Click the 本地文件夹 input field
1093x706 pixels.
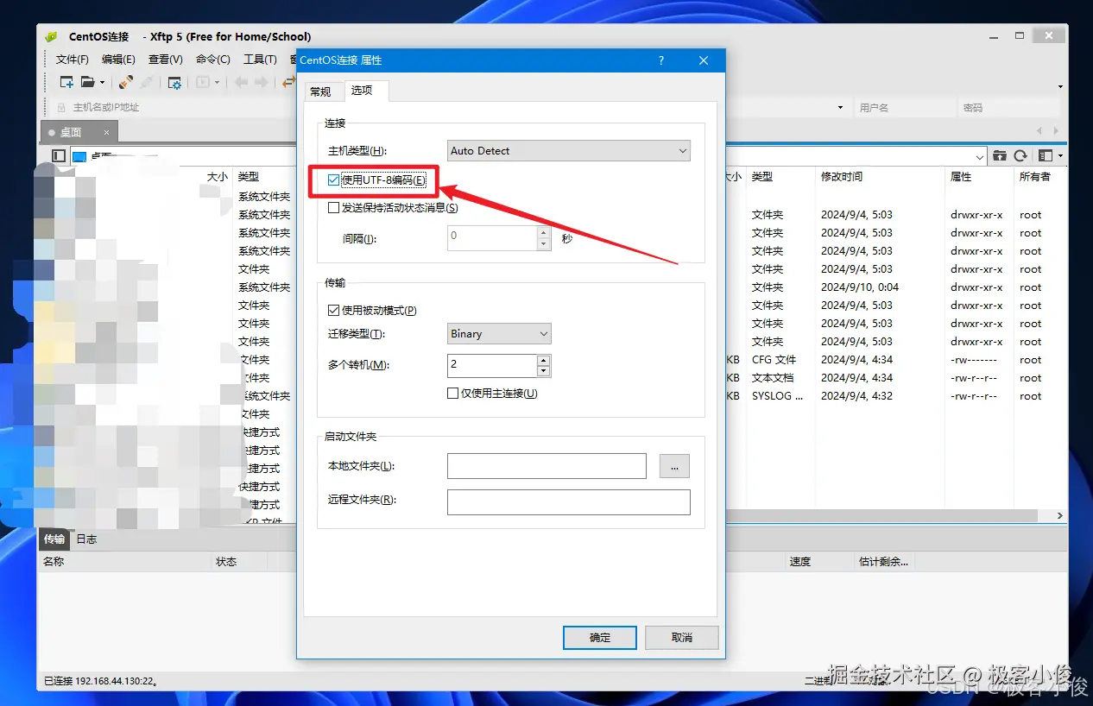(x=546, y=466)
